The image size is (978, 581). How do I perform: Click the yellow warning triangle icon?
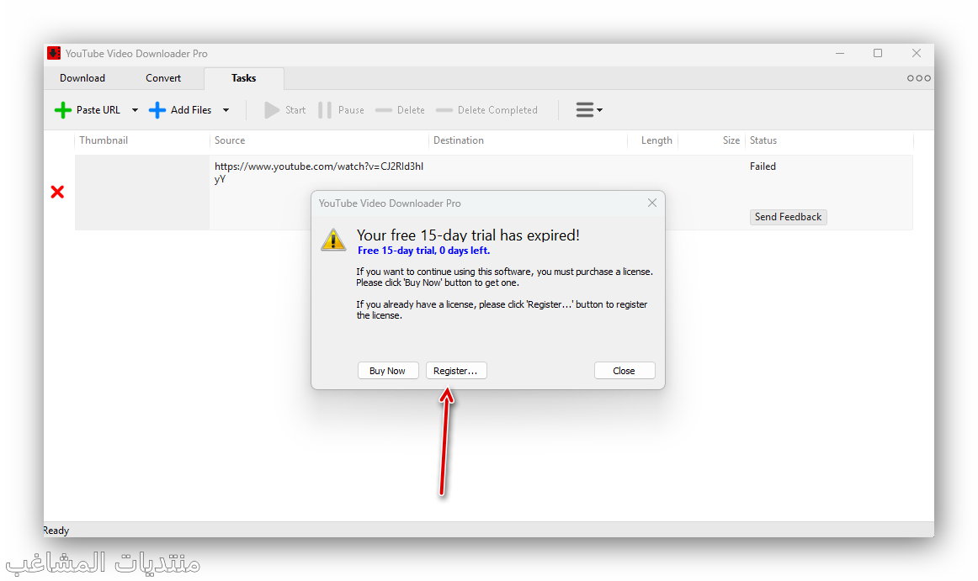coord(333,240)
